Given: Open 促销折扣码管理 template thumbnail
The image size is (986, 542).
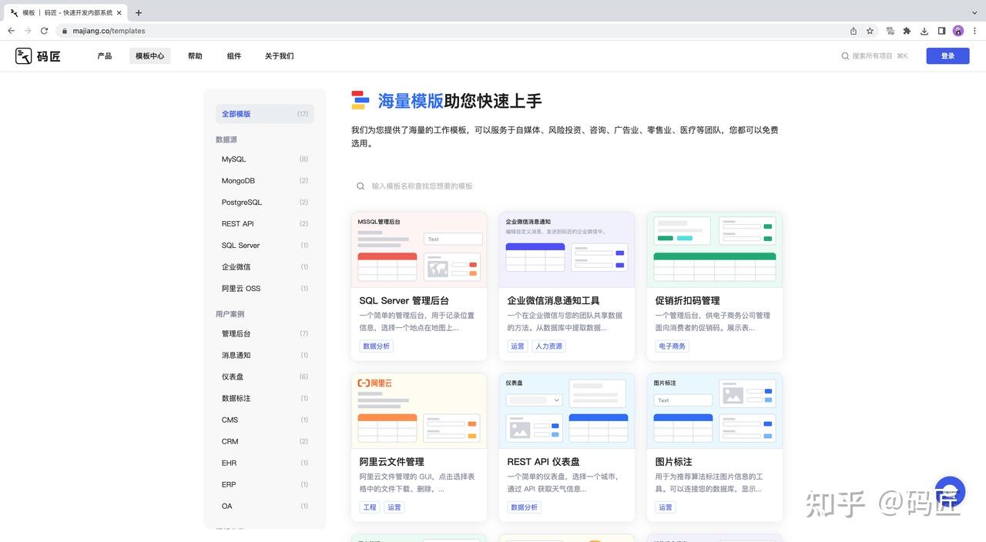Looking at the screenshot, I should tap(715, 250).
